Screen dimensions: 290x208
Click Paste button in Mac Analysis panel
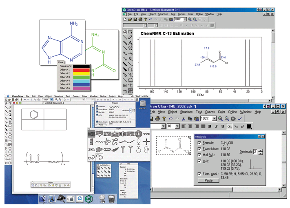(x=101, y=125)
